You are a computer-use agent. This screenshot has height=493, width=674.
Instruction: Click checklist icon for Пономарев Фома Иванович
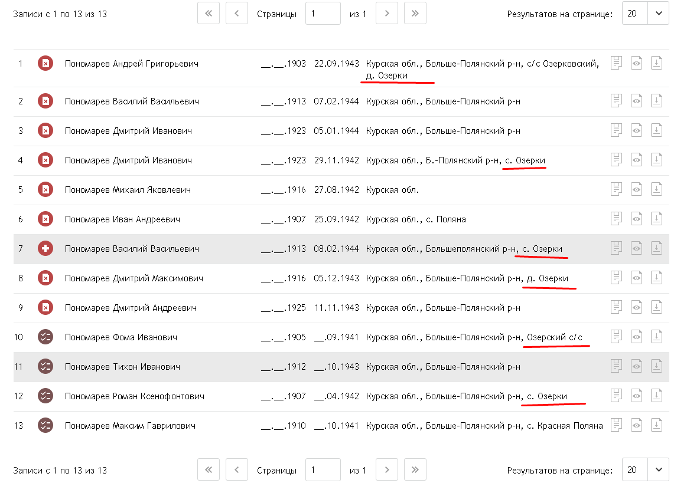point(45,337)
